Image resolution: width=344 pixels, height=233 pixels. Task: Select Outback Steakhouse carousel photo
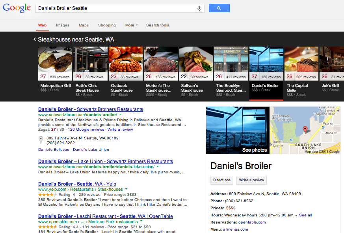pyautogui.click(x=126, y=64)
